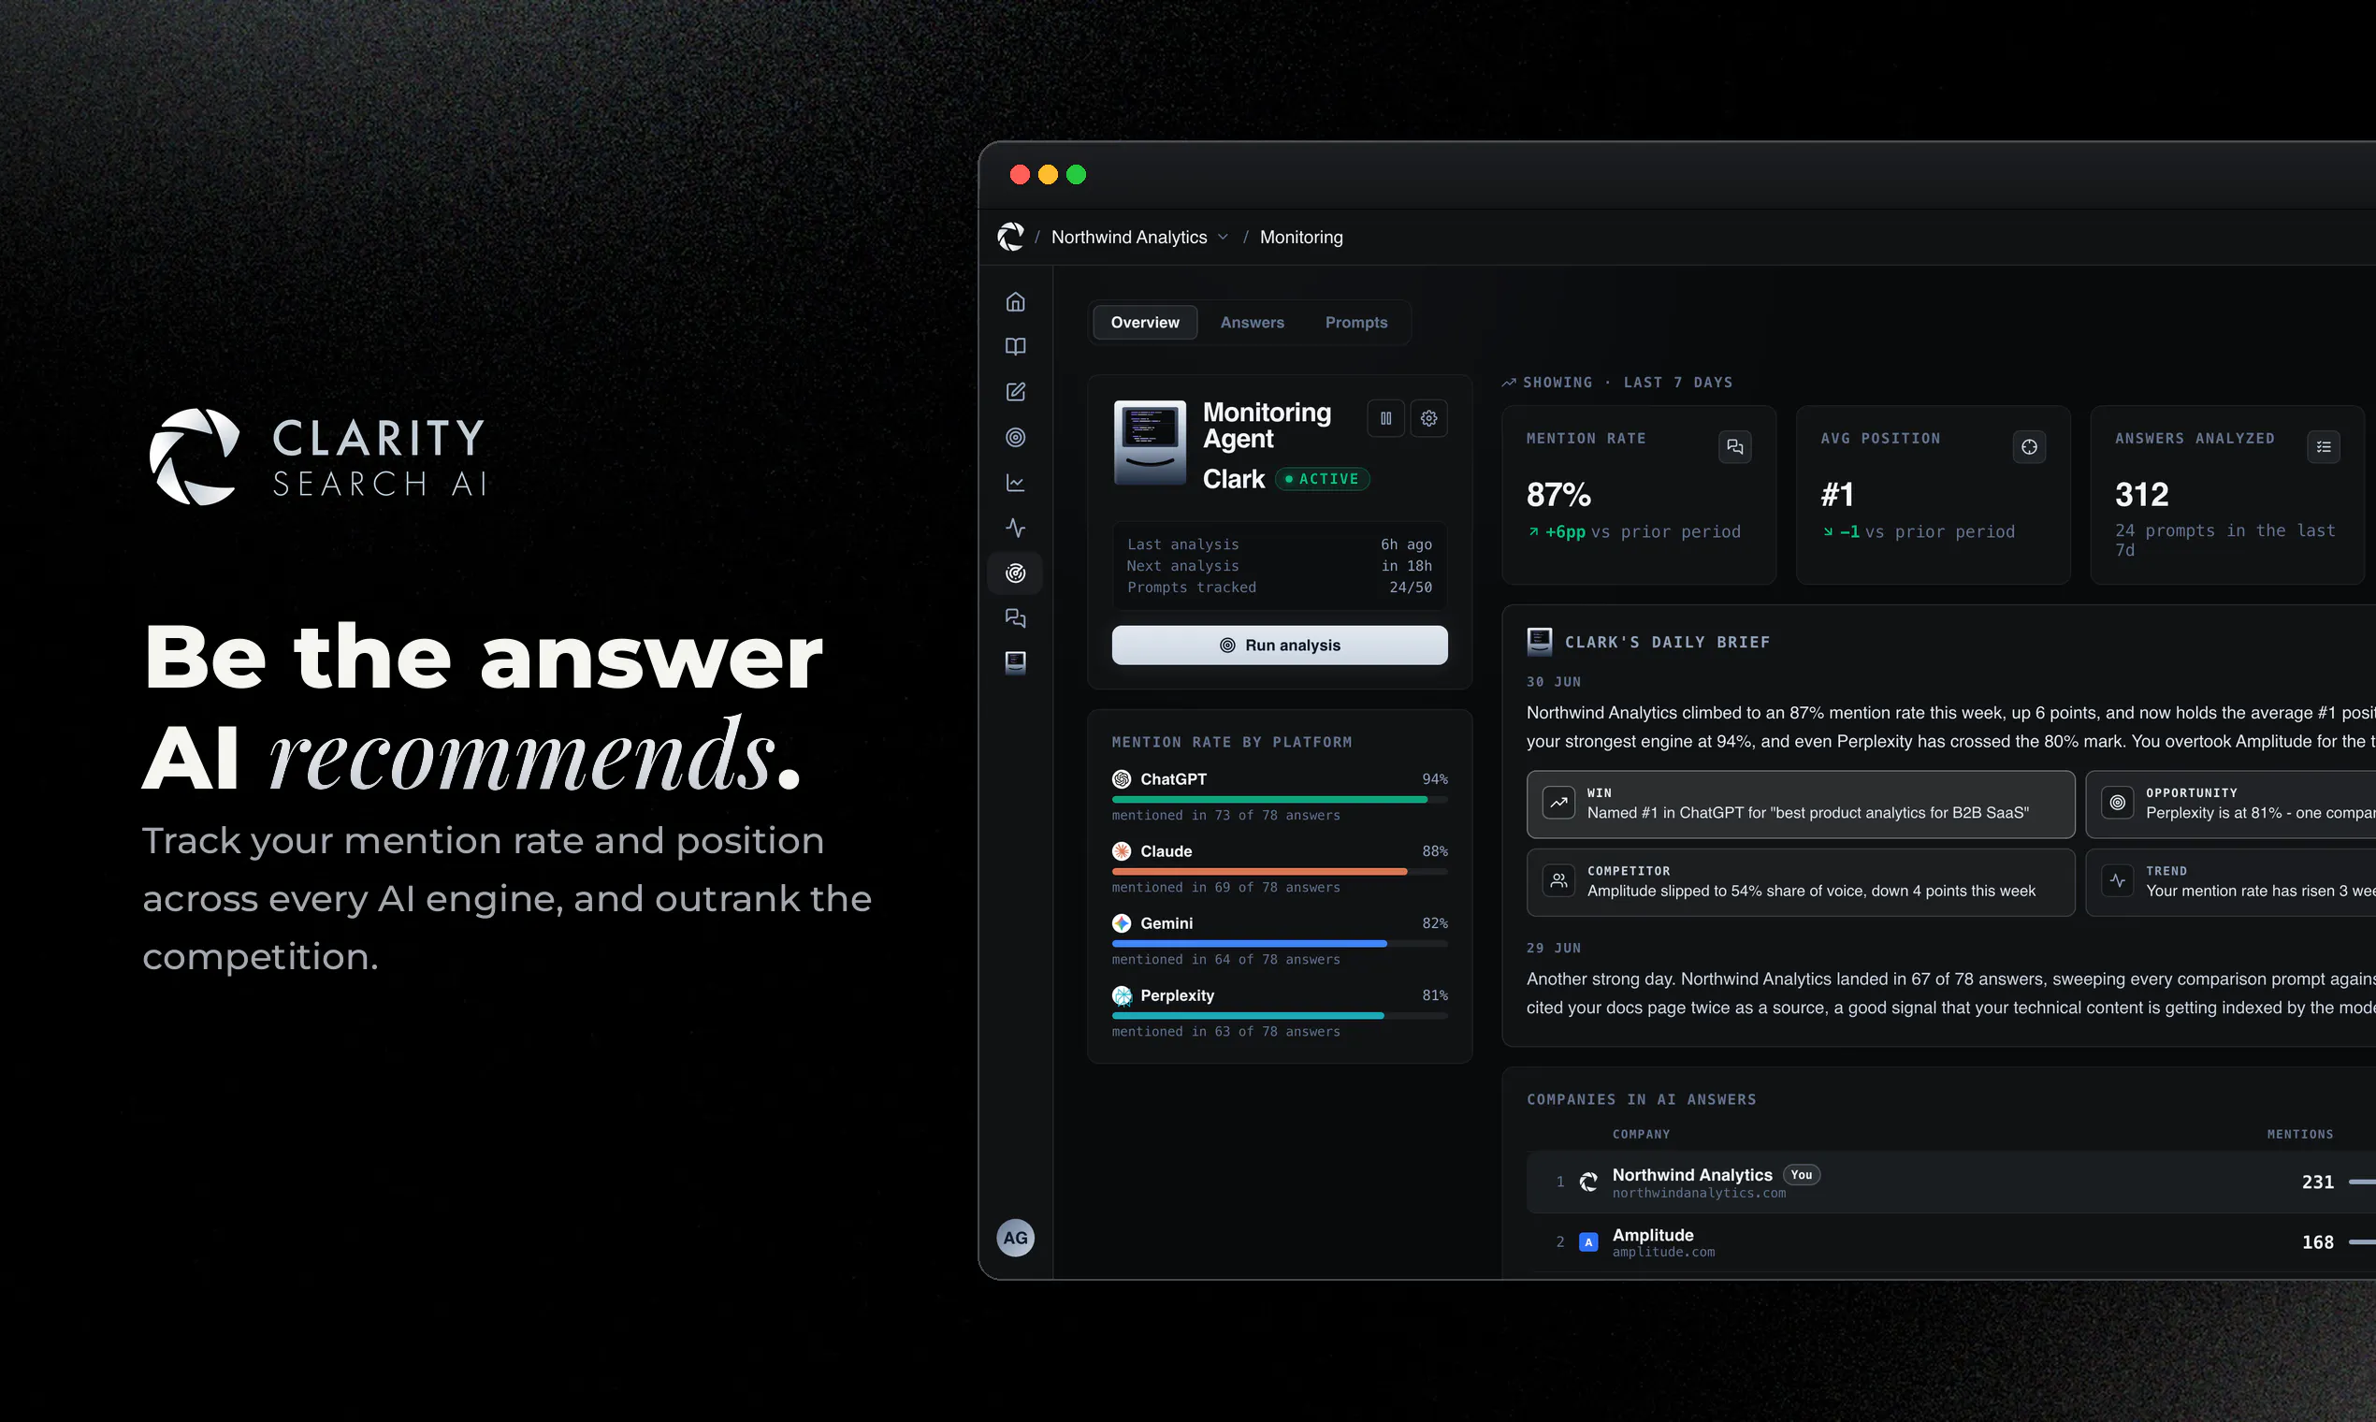Click the '+6pp vs prior period' text
2376x1422 pixels.
[1633, 531]
